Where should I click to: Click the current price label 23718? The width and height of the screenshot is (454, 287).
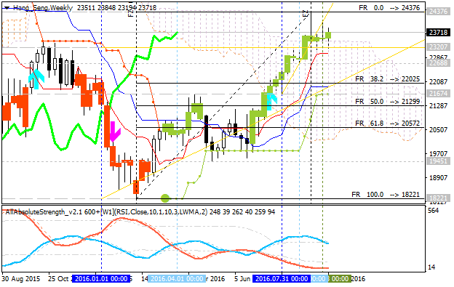[x=438, y=33]
